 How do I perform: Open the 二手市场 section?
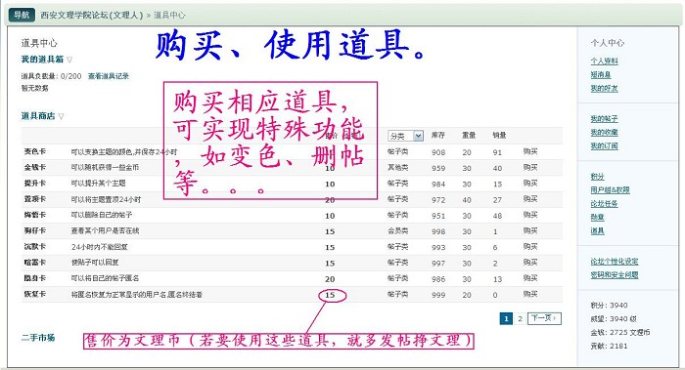point(38,338)
